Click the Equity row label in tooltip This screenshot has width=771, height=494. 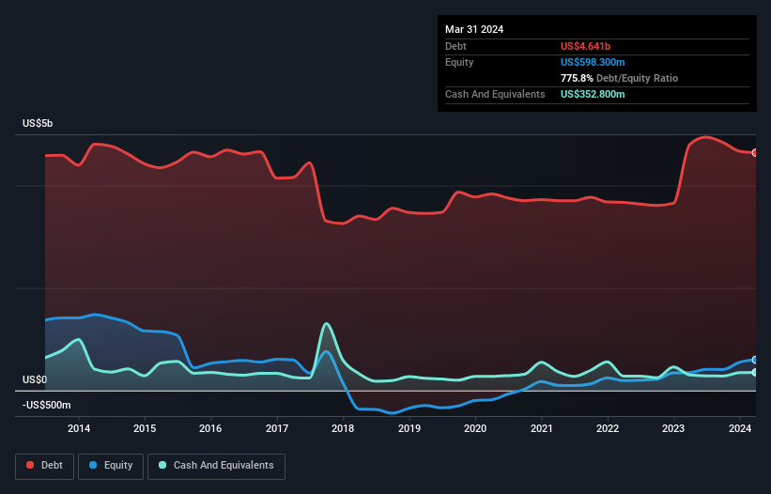(x=459, y=62)
